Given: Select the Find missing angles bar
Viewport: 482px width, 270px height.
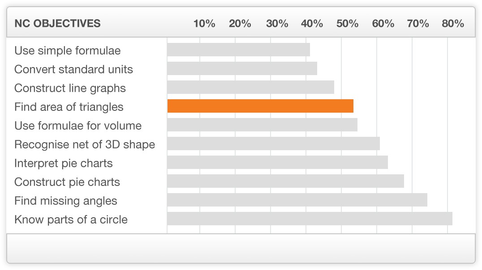Looking at the screenshot, I should pyautogui.click(x=297, y=200).
